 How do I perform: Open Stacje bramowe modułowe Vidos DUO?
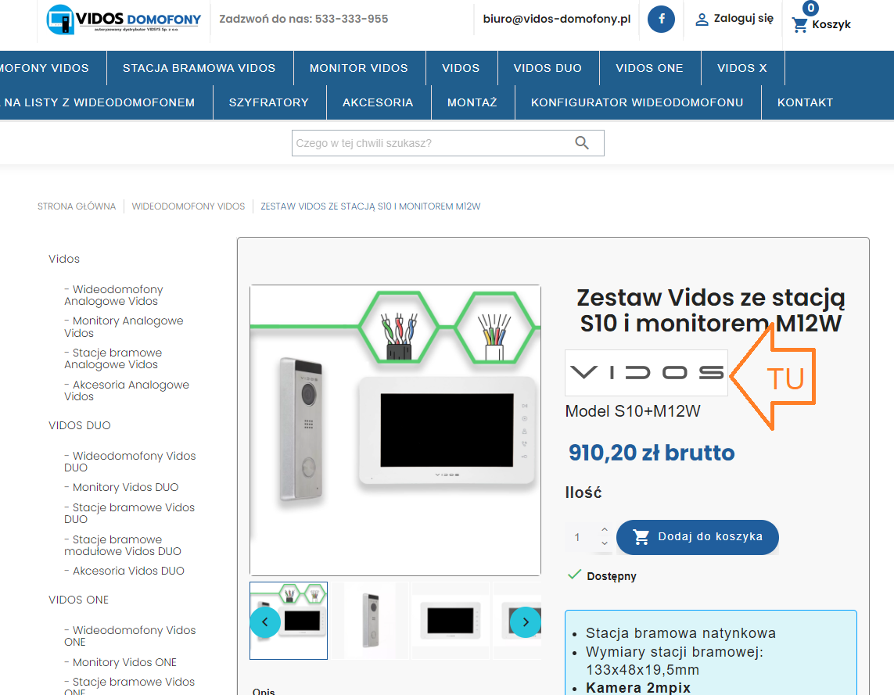click(x=123, y=545)
